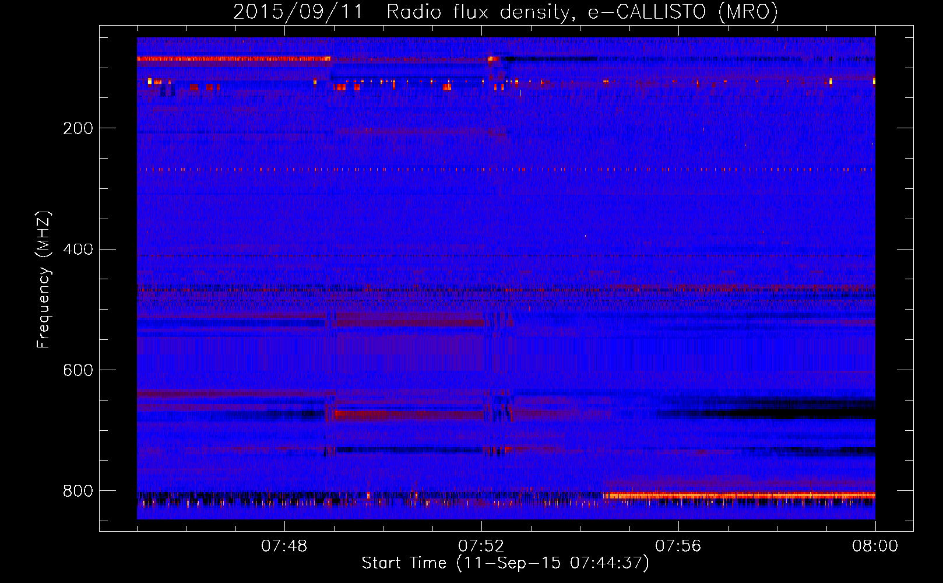Click the 08:00 time tick label
Viewport: 943px width, 583px height.
pos(875,546)
